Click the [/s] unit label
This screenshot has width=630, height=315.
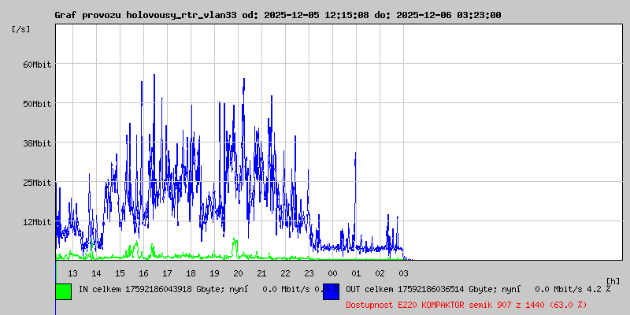click(x=21, y=29)
